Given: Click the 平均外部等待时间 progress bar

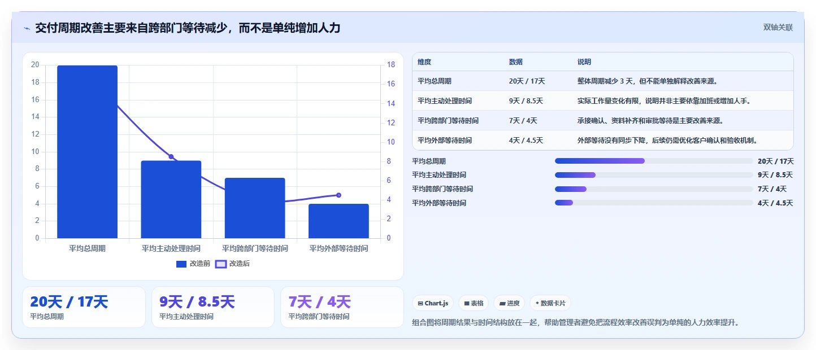Looking at the screenshot, I should 654,203.
